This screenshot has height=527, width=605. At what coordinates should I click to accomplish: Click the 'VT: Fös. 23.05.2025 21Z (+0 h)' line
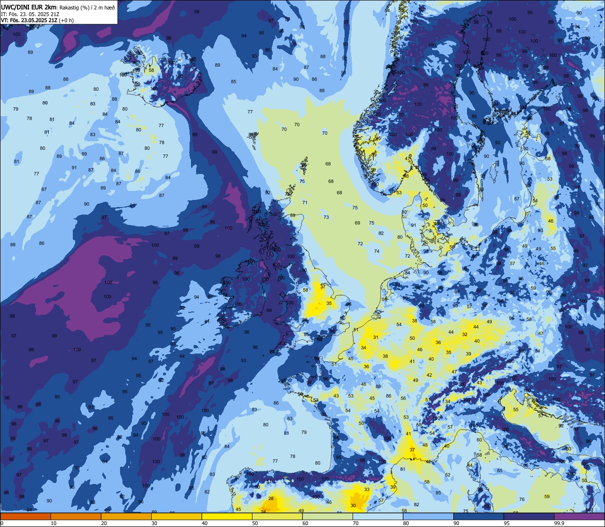(37, 20)
